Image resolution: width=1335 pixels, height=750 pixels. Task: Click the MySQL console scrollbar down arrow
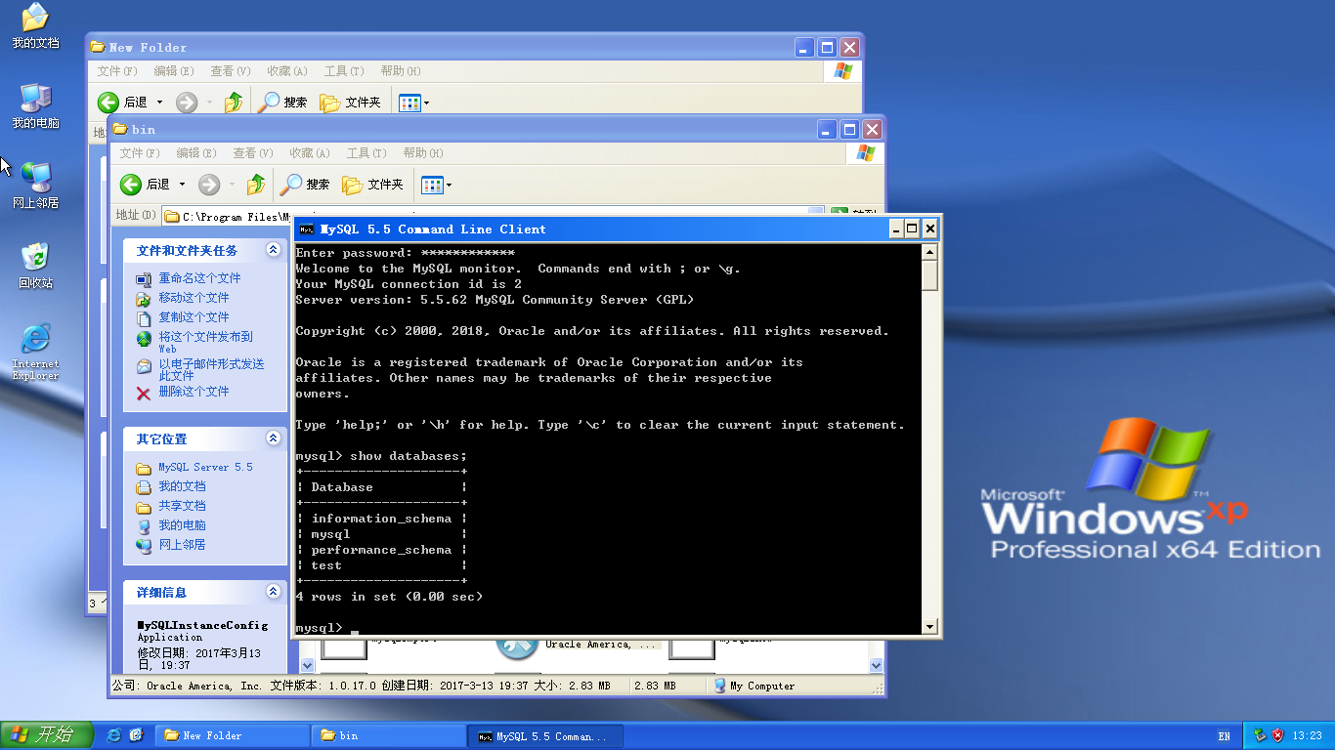[x=929, y=627]
